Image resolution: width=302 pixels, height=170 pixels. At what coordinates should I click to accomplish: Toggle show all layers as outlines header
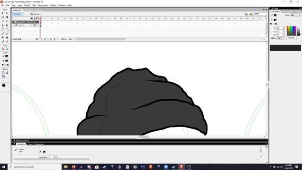pos(38,18)
